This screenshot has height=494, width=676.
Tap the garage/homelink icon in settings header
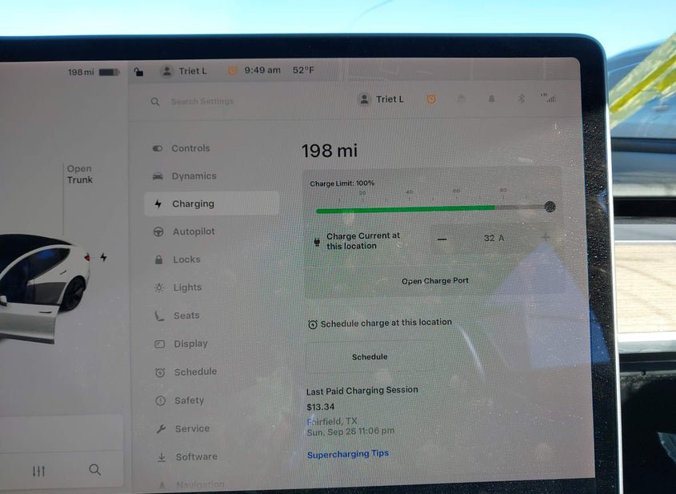[x=462, y=99]
